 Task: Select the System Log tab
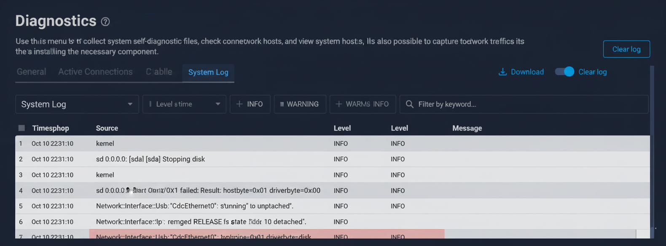point(208,72)
